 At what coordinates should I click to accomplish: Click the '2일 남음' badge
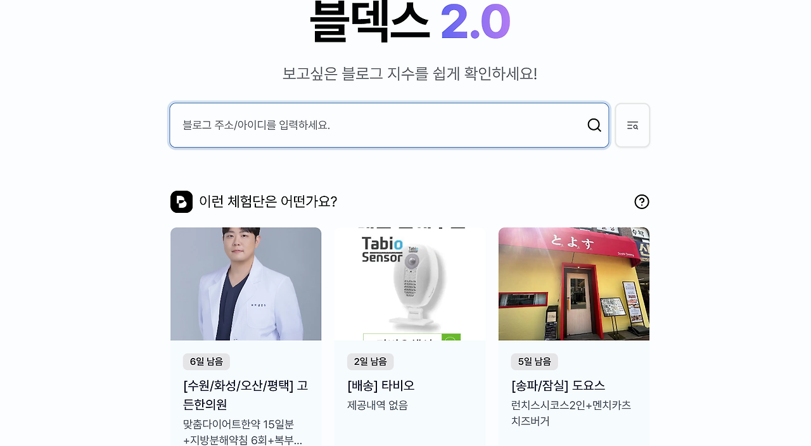tap(371, 362)
